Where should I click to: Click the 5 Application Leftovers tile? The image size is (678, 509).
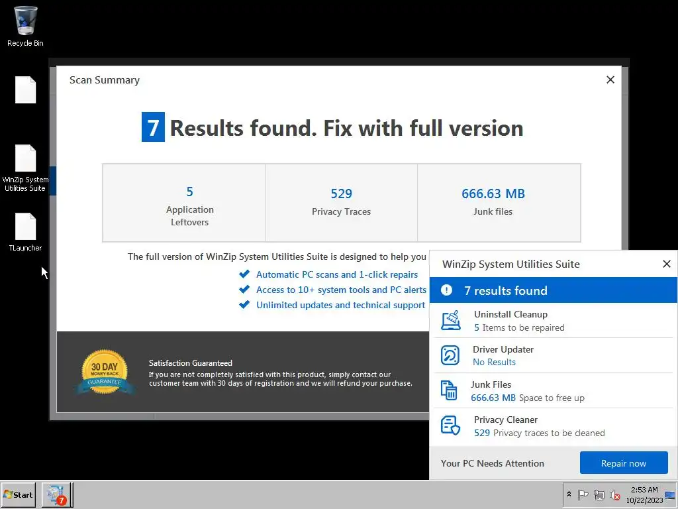[x=184, y=203]
